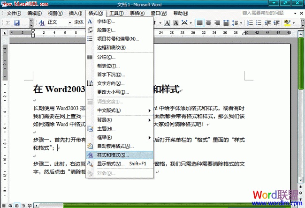Choose 分栏(C)... menu item
305x208 pixels.
pyautogui.click(x=120, y=57)
